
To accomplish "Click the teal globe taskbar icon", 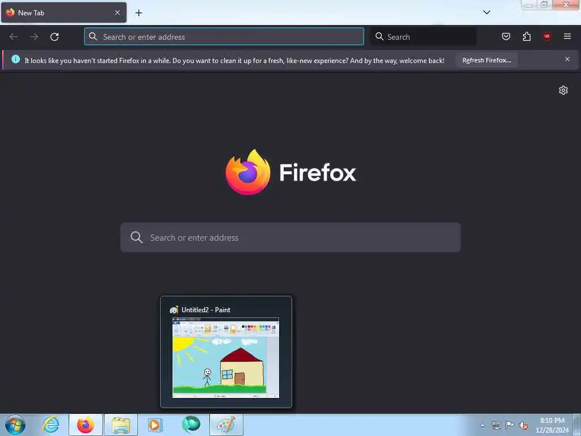I will pyautogui.click(x=191, y=425).
